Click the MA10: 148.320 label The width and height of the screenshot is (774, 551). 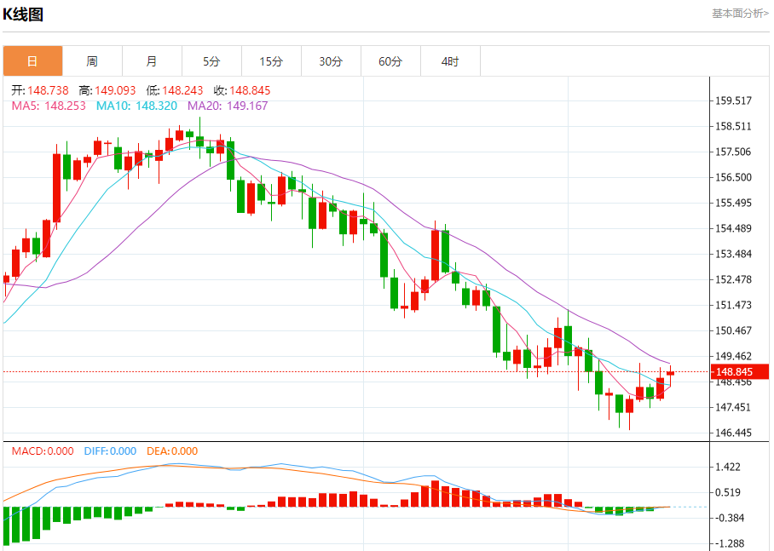pyautogui.click(x=136, y=106)
